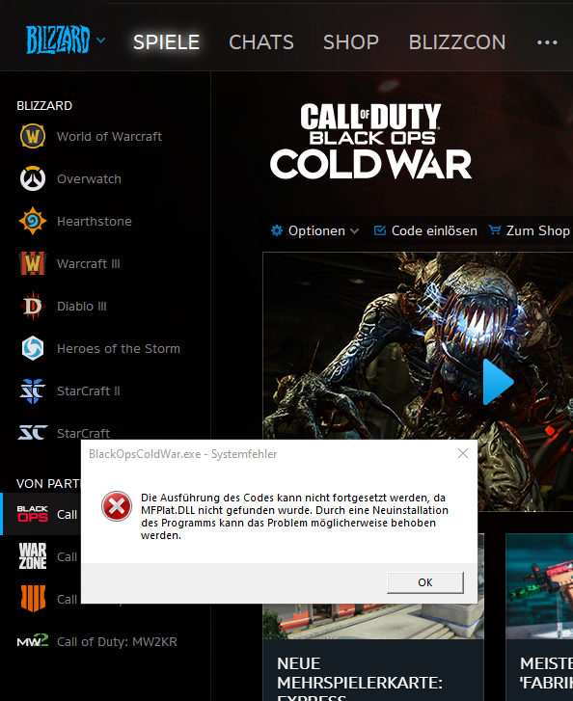Click the MW2 sidebar icon

click(33, 641)
